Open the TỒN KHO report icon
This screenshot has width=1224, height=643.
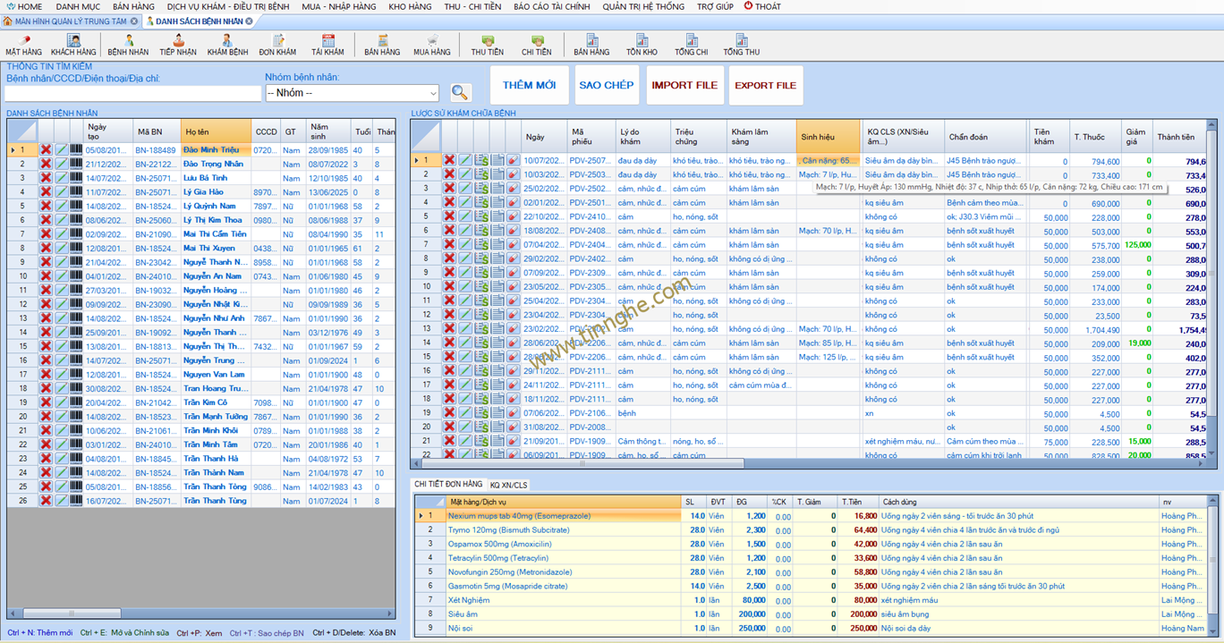click(x=642, y=45)
